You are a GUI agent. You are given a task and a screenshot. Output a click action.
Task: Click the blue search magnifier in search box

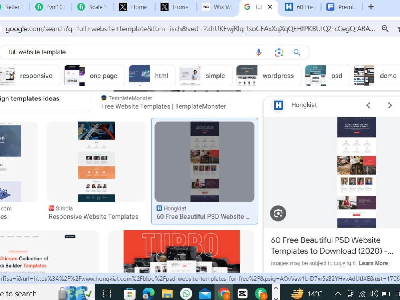(x=297, y=52)
